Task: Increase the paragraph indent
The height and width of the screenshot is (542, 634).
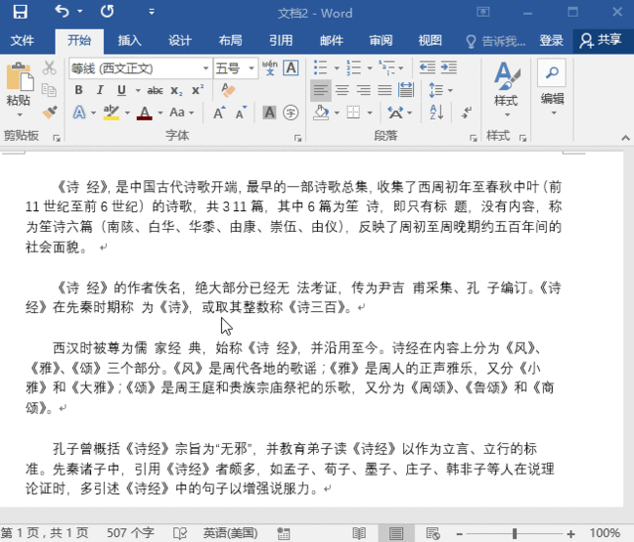Action: tap(449, 67)
